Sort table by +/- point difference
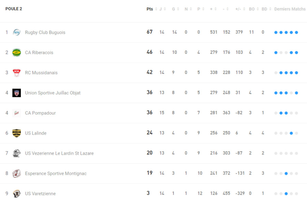 (240, 9)
